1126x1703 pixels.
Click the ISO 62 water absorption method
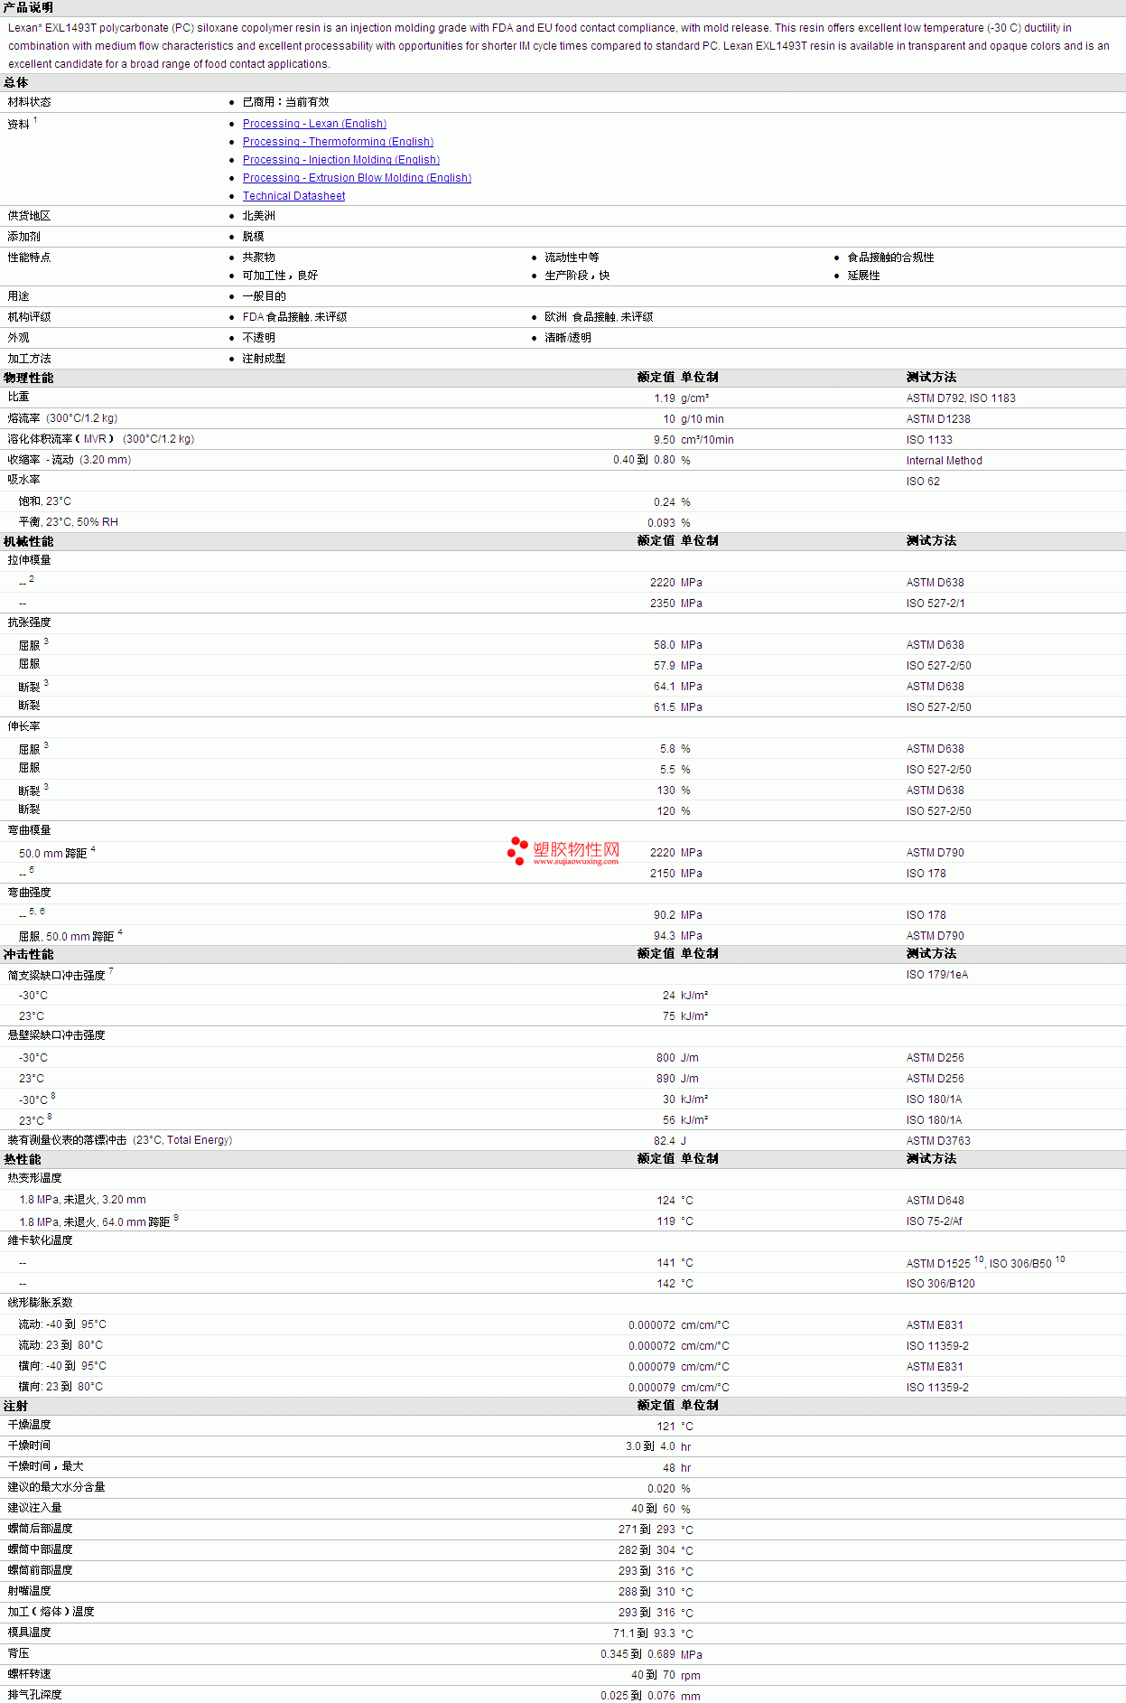point(923,482)
